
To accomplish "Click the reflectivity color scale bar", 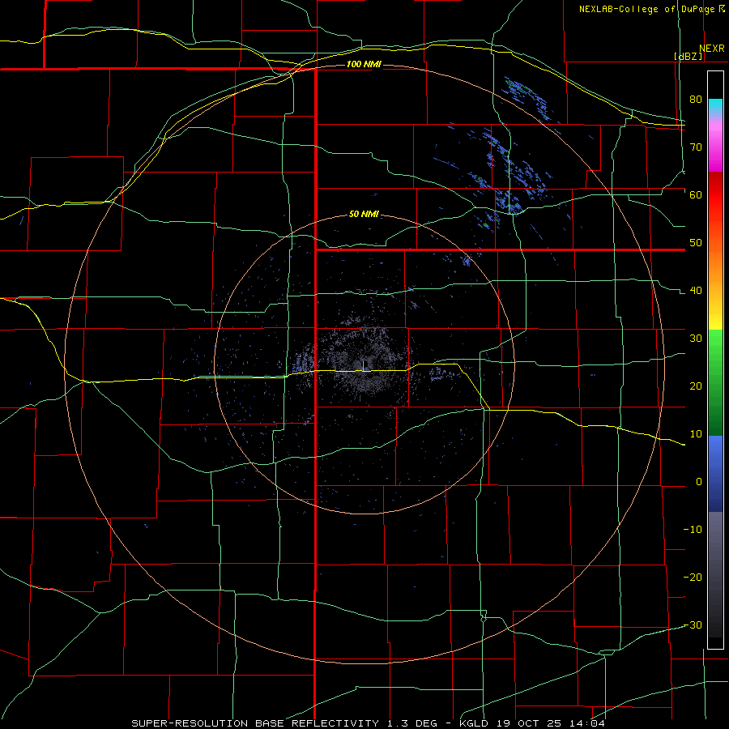I will [x=715, y=360].
